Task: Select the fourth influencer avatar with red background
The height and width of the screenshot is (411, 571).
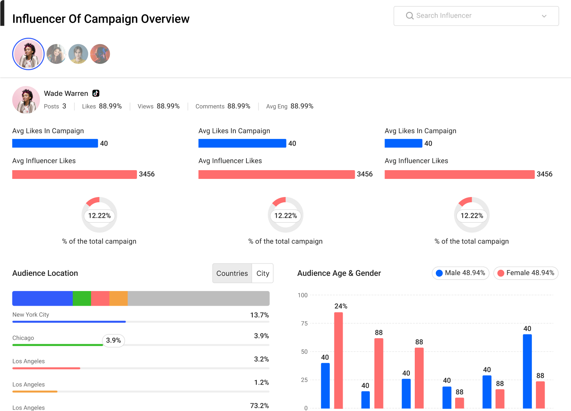Action: pyautogui.click(x=100, y=54)
